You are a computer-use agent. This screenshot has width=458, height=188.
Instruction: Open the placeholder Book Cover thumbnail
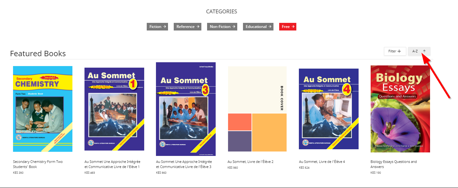[x=257, y=109]
